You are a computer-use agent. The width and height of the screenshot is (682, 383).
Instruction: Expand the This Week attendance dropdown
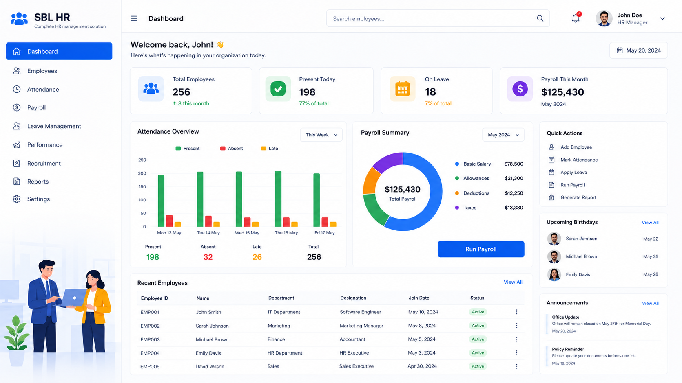tap(321, 135)
